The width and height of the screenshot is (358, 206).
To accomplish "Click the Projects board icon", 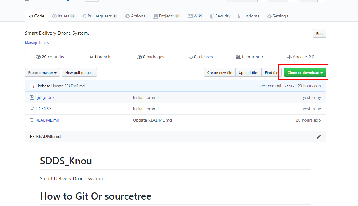I will (155, 16).
